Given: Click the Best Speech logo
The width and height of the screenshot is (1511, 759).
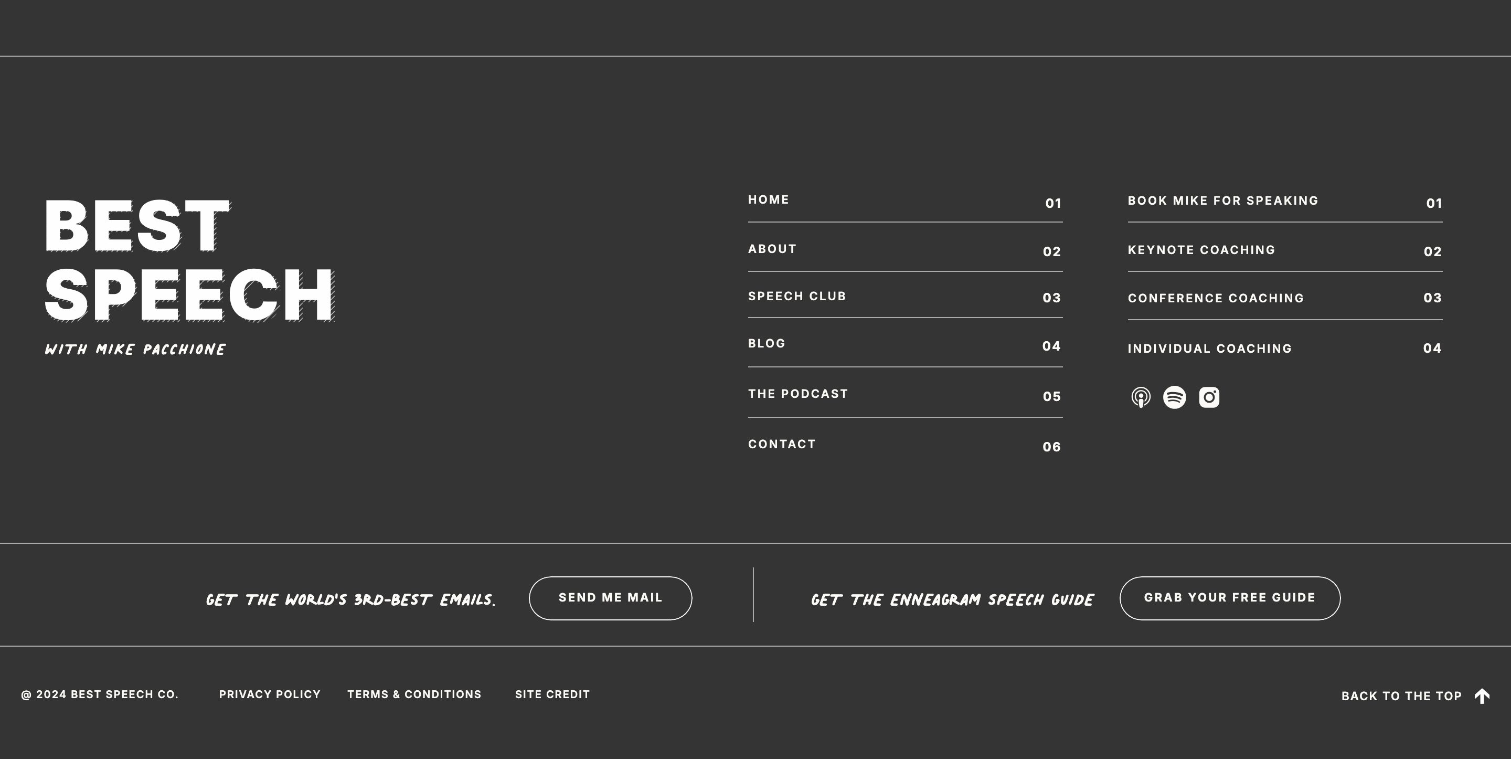Looking at the screenshot, I should 189,277.
